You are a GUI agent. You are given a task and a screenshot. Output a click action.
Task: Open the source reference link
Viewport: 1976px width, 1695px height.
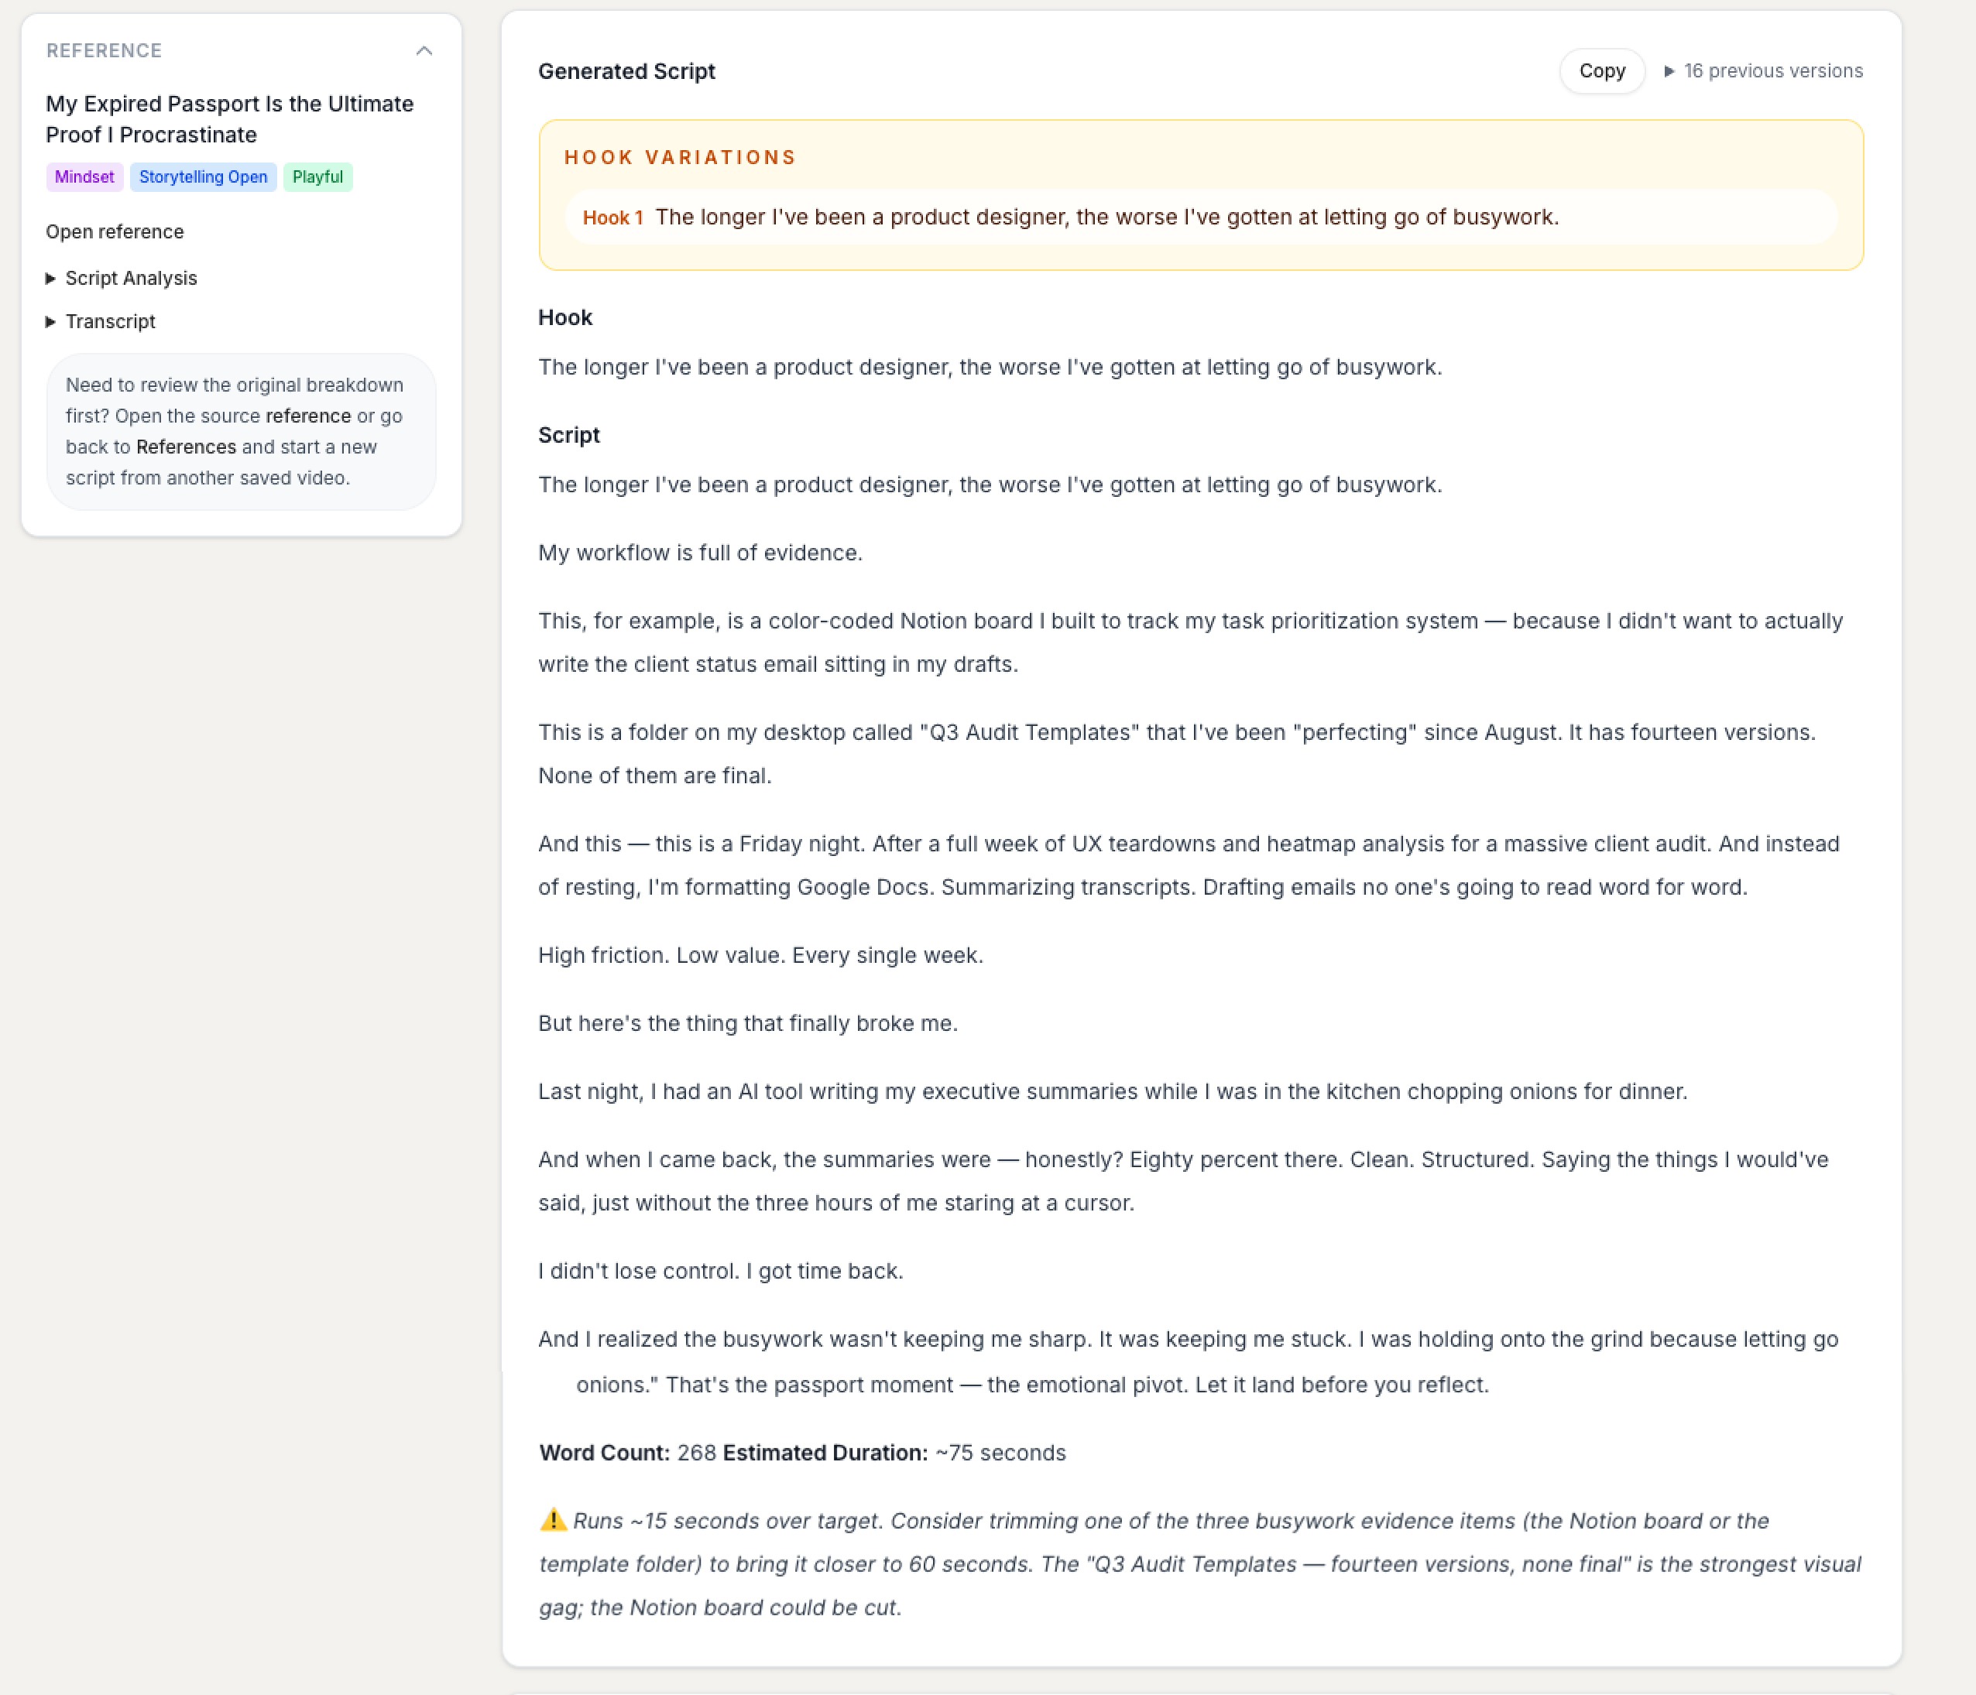click(308, 416)
